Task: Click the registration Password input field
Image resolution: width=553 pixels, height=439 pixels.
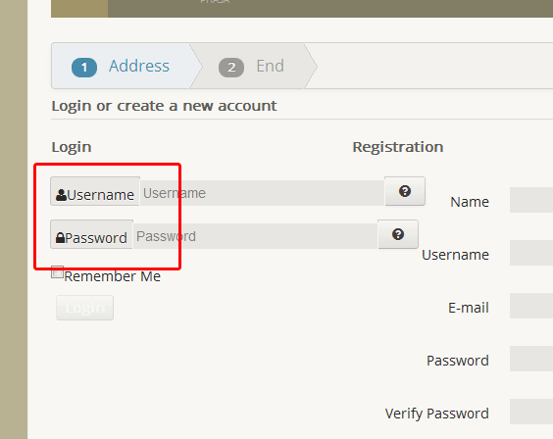Action: 531,359
